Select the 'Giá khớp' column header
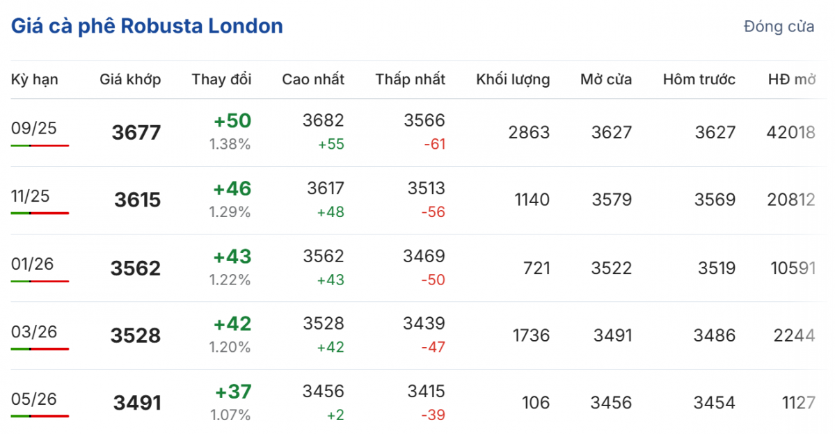835x434 pixels. pyautogui.click(x=130, y=79)
